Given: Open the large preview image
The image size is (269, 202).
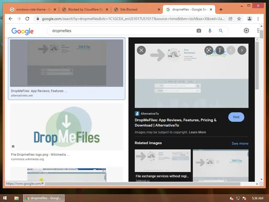Looking at the screenshot, I should pos(192,75).
